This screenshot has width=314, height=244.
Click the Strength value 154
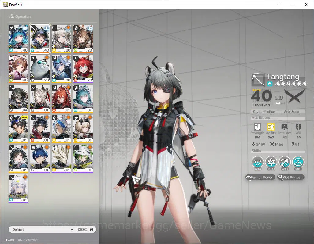pos(257,137)
